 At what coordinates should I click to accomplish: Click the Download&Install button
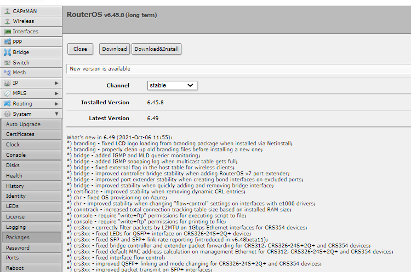click(x=156, y=49)
